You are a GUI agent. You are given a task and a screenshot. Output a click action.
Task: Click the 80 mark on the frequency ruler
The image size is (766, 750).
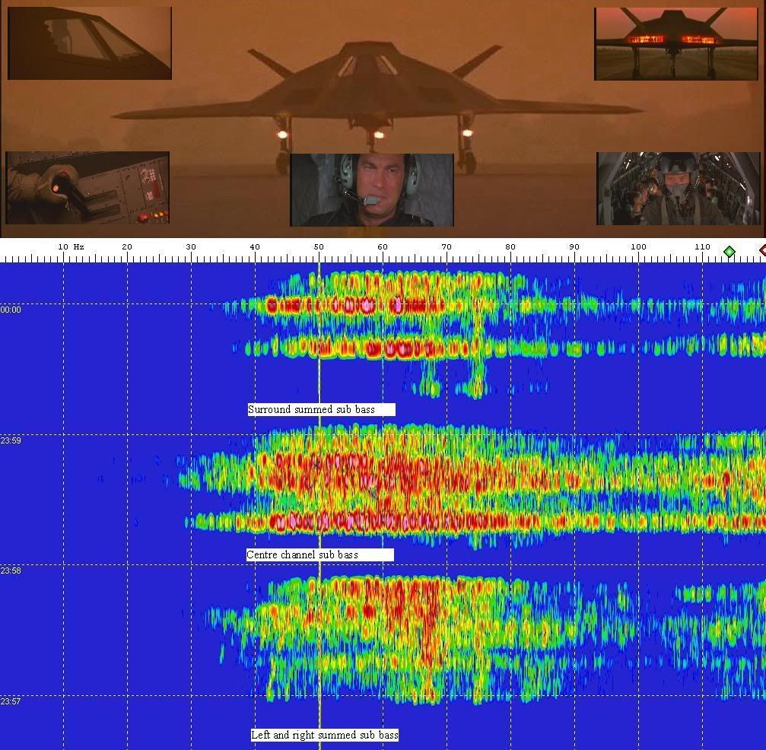tap(510, 247)
